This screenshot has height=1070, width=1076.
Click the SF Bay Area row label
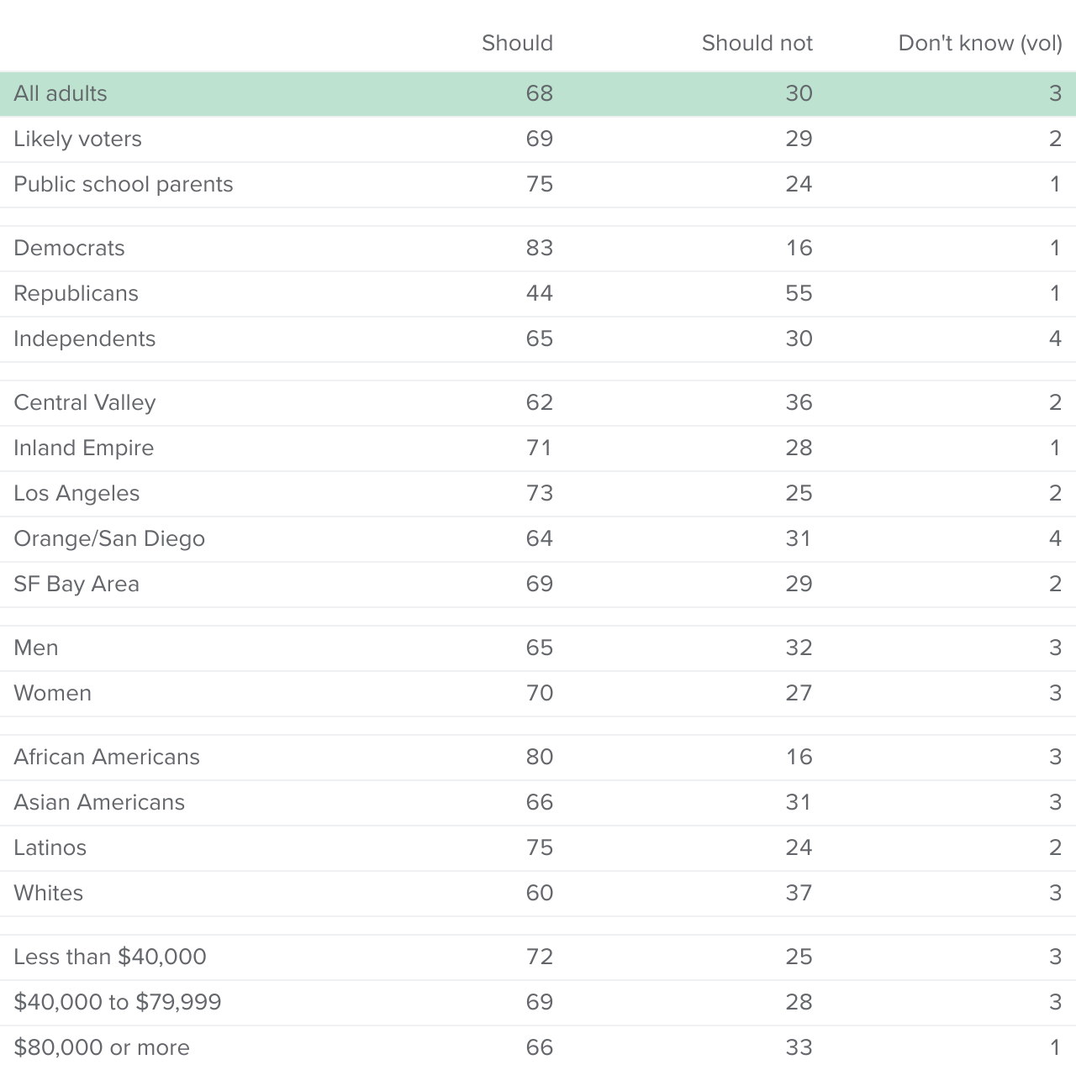[x=76, y=584]
